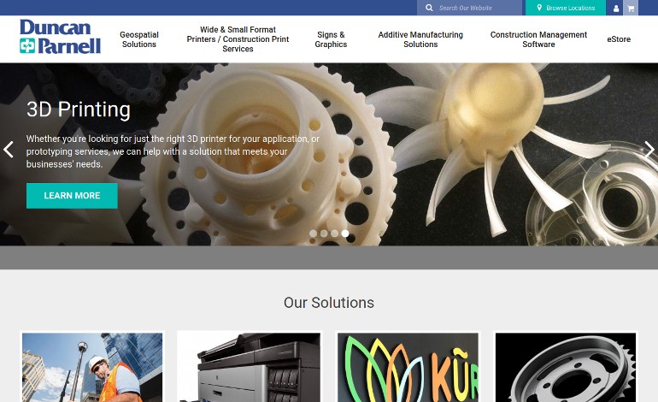The height and width of the screenshot is (402, 658).
Task: Select the second carousel dot
Action: coord(324,234)
